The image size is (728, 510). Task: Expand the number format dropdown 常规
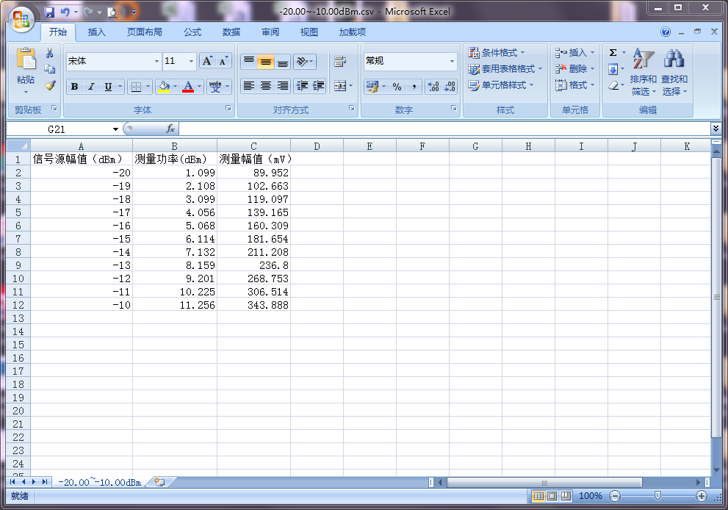(452, 62)
